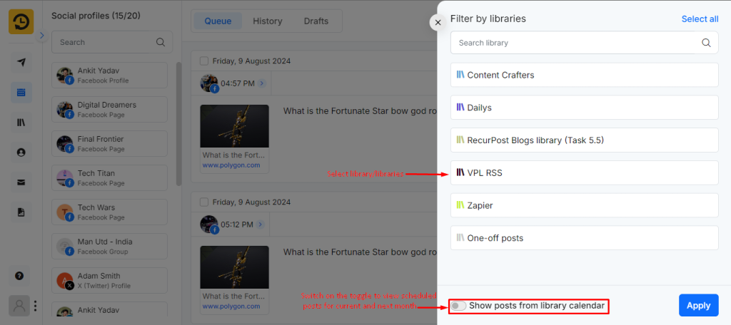
Task: Click the 05:12 PM post profile avatar
Action: point(209,225)
